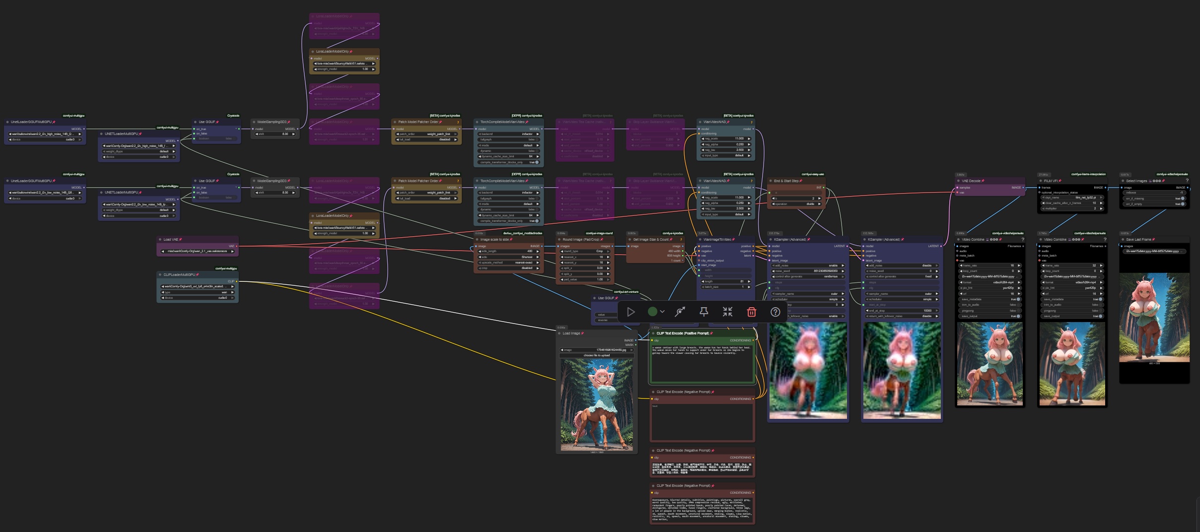Click 'Use GGUF' title of top Crystools node

pos(207,122)
